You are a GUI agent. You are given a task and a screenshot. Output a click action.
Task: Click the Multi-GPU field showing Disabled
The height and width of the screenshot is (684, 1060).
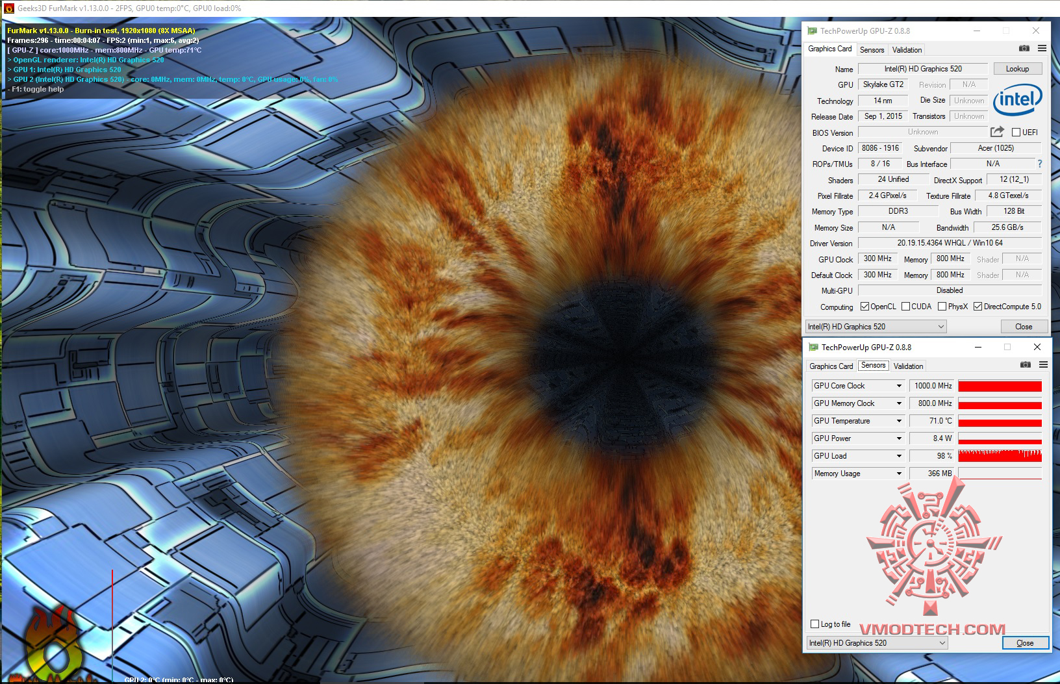point(950,290)
